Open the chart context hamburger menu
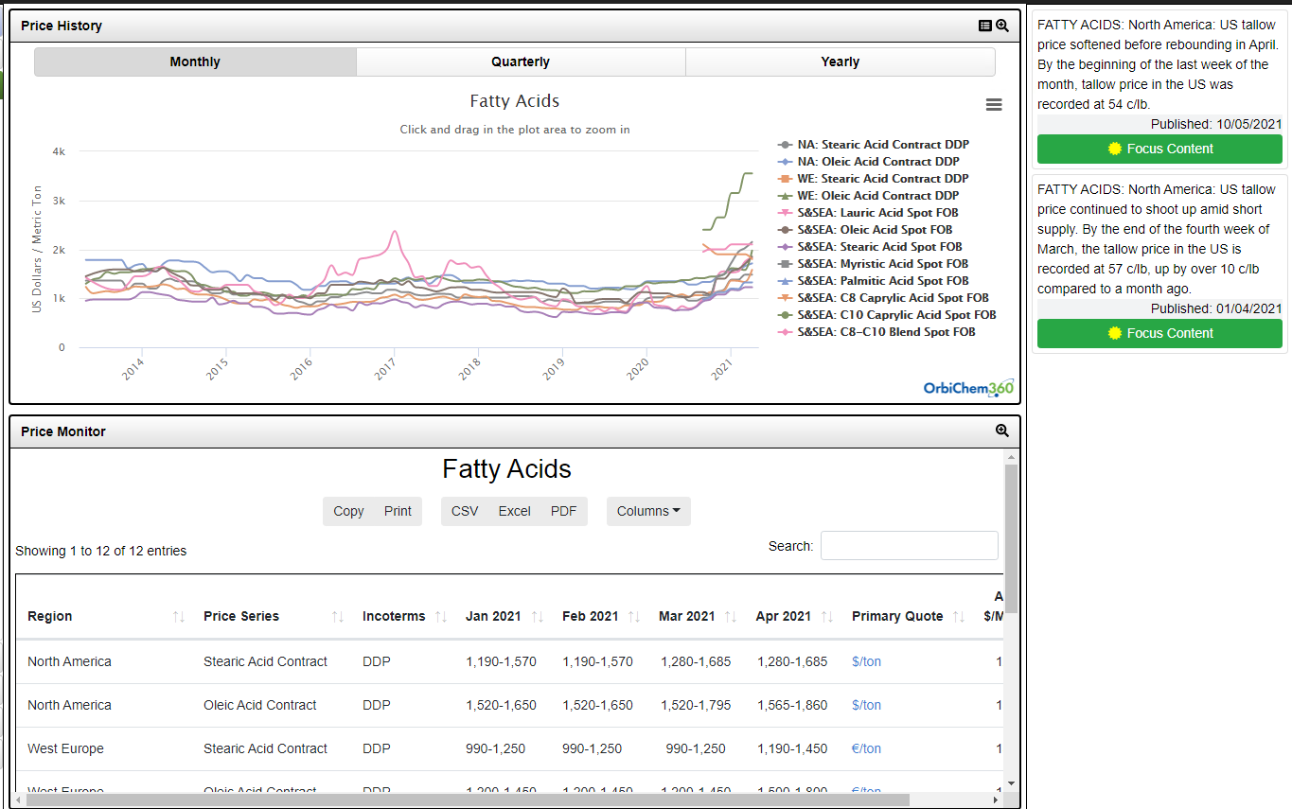 click(x=994, y=105)
